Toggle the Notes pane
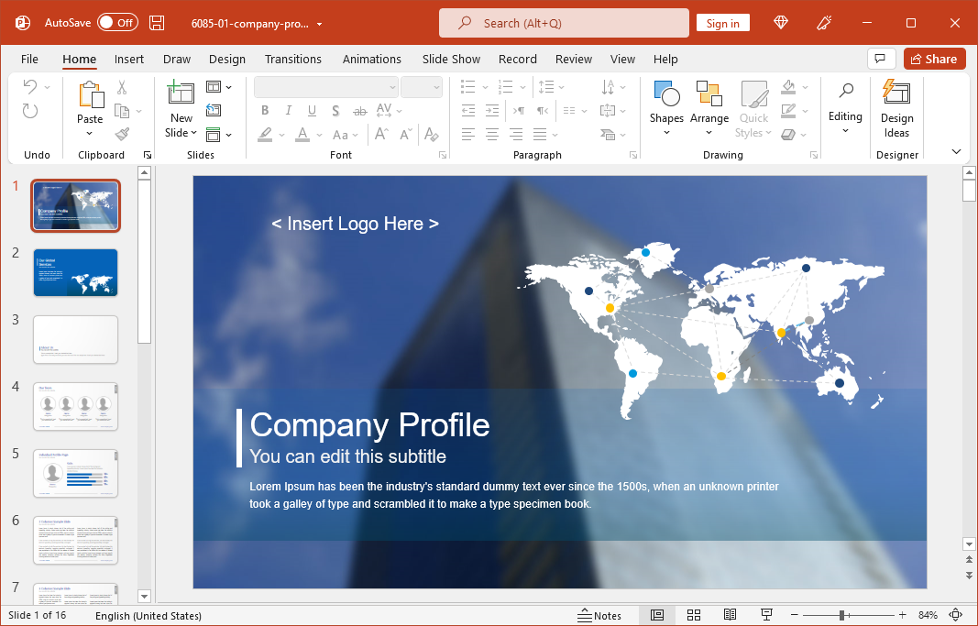The image size is (978, 626). (600, 615)
